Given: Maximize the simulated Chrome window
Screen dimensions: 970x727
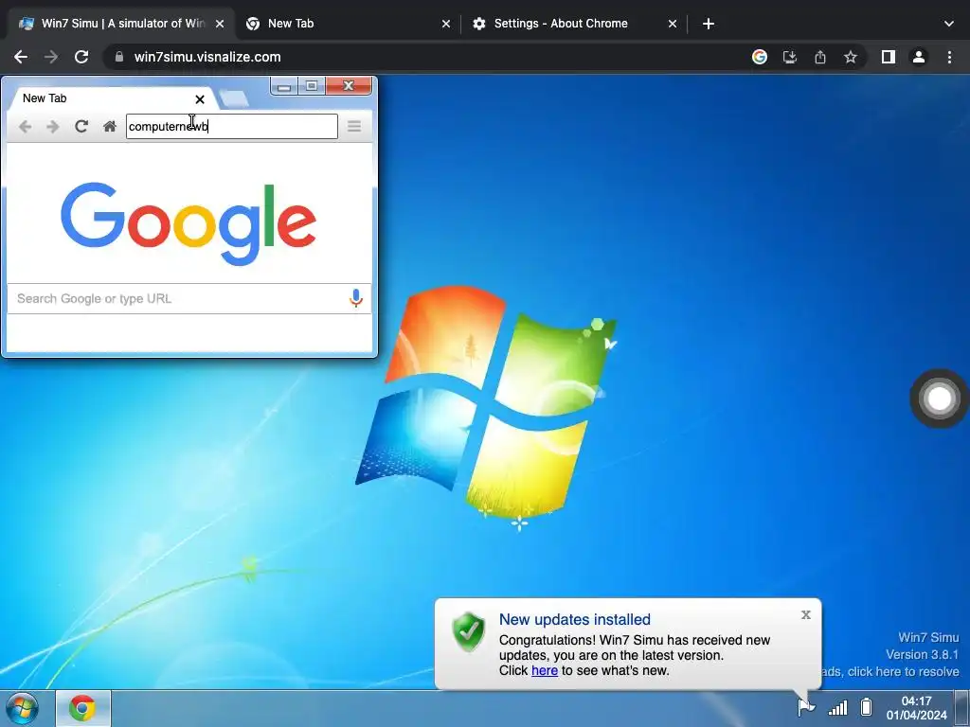Looking at the screenshot, I should point(312,86).
